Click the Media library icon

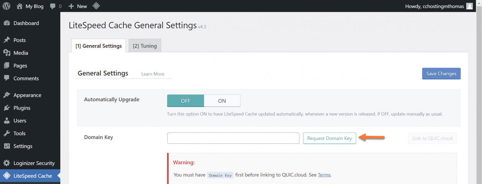point(7,53)
